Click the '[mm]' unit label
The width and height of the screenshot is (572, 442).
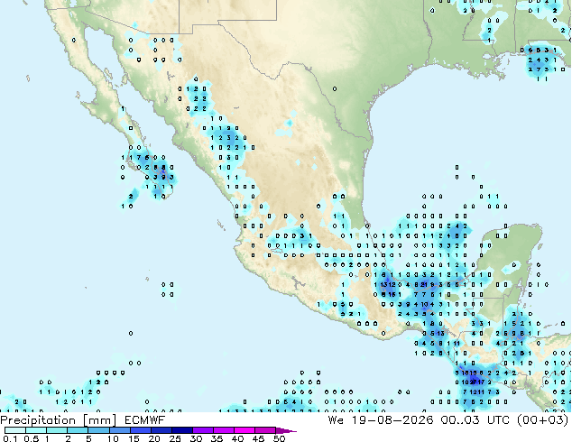click(x=100, y=420)
